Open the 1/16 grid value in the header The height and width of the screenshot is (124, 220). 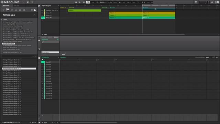144,2
